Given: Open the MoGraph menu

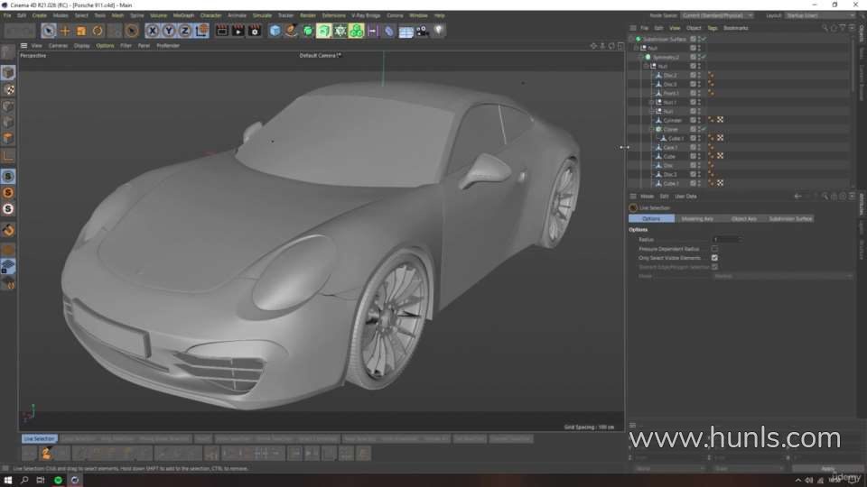Looking at the screenshot, I should click(x=183, y=15).
